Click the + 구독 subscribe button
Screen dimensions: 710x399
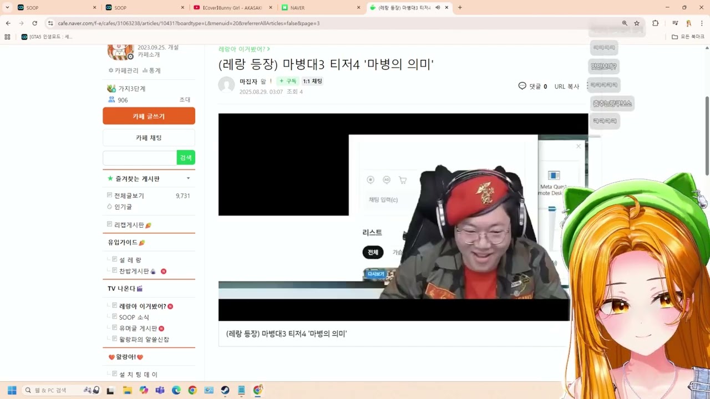coord(288,81)
